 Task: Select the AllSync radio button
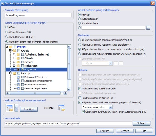point(7,27)
